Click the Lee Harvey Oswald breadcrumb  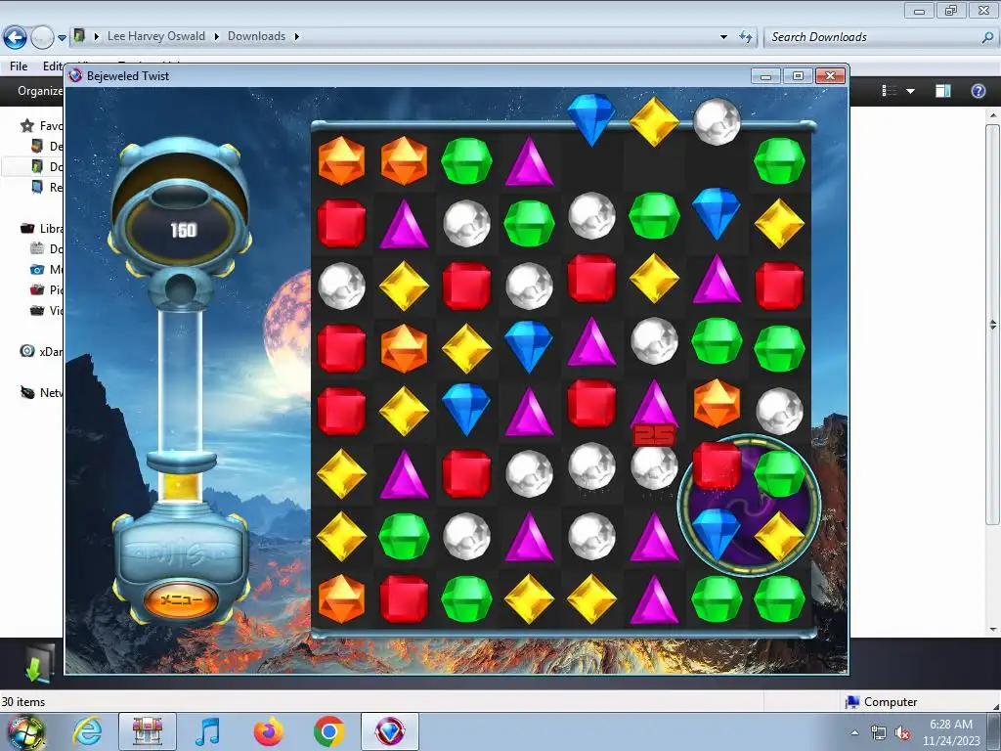click(x=156, y=36)
